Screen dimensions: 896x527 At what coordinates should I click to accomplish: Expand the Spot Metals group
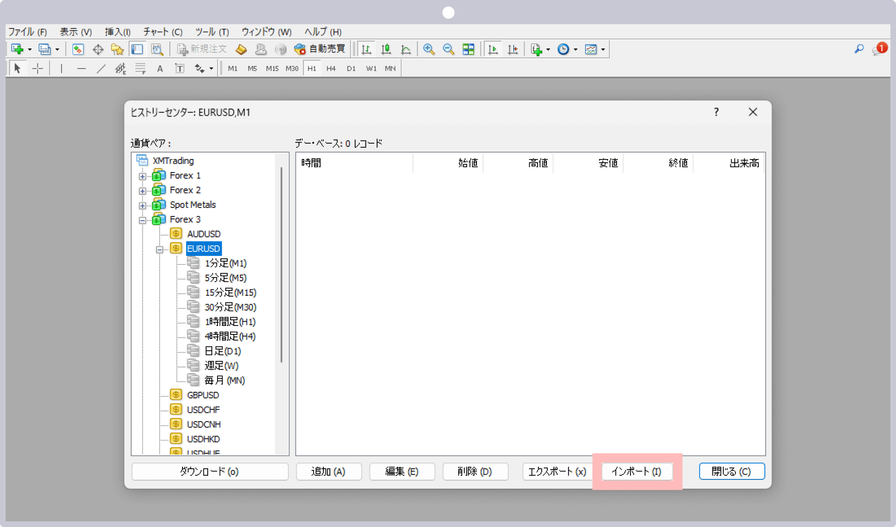tap(142, 205)
